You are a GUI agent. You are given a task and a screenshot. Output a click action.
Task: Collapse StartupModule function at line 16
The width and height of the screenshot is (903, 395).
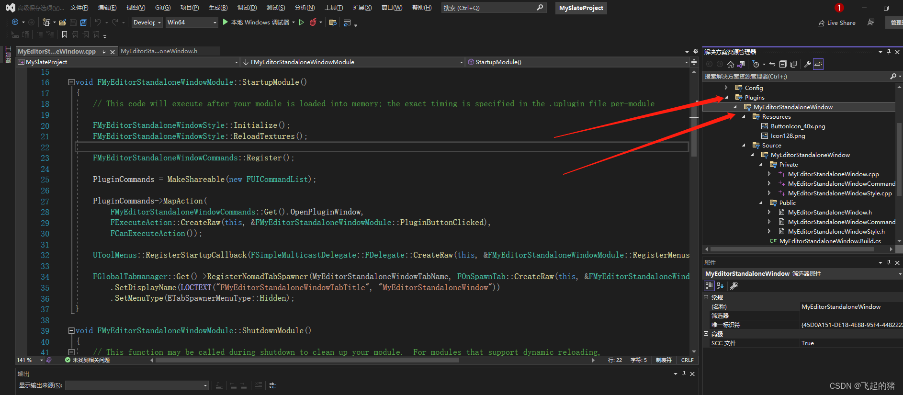[x=71, y=82]
